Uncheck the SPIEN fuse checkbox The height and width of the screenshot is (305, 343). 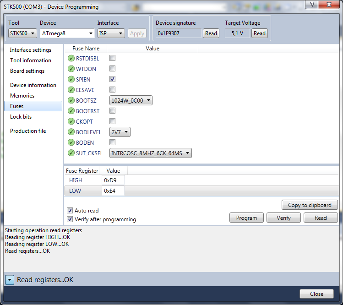113,79
